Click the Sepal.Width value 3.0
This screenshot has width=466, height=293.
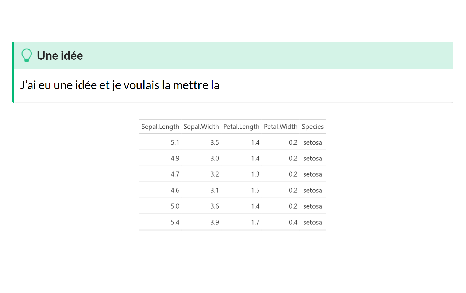[215, 158]
